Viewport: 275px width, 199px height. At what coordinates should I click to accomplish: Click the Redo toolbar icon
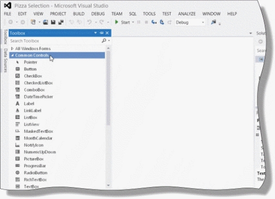[102, 22]
